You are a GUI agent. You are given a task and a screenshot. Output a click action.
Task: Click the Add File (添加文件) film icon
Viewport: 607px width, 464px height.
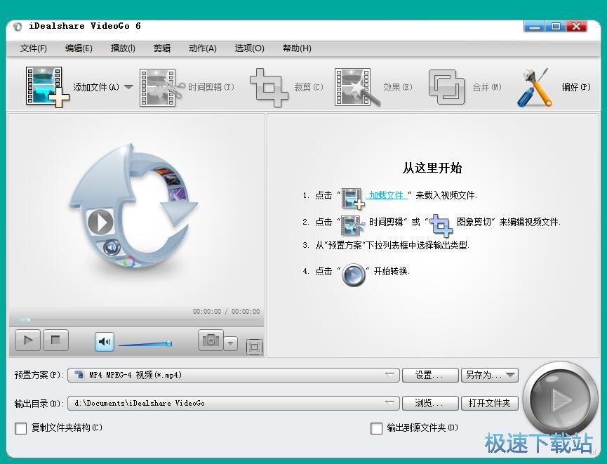point(47,87)
